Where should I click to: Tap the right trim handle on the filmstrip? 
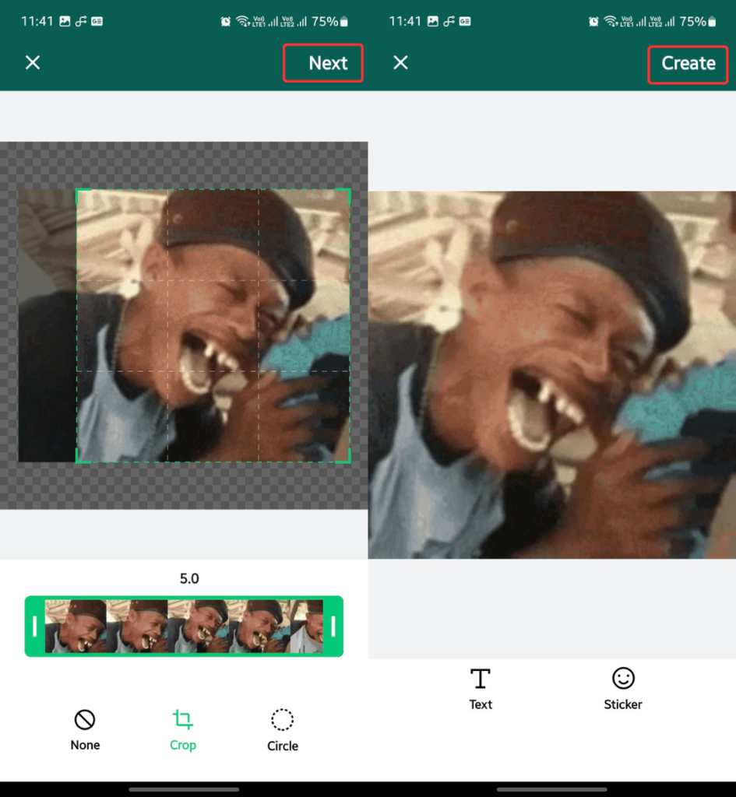point(335,627)
